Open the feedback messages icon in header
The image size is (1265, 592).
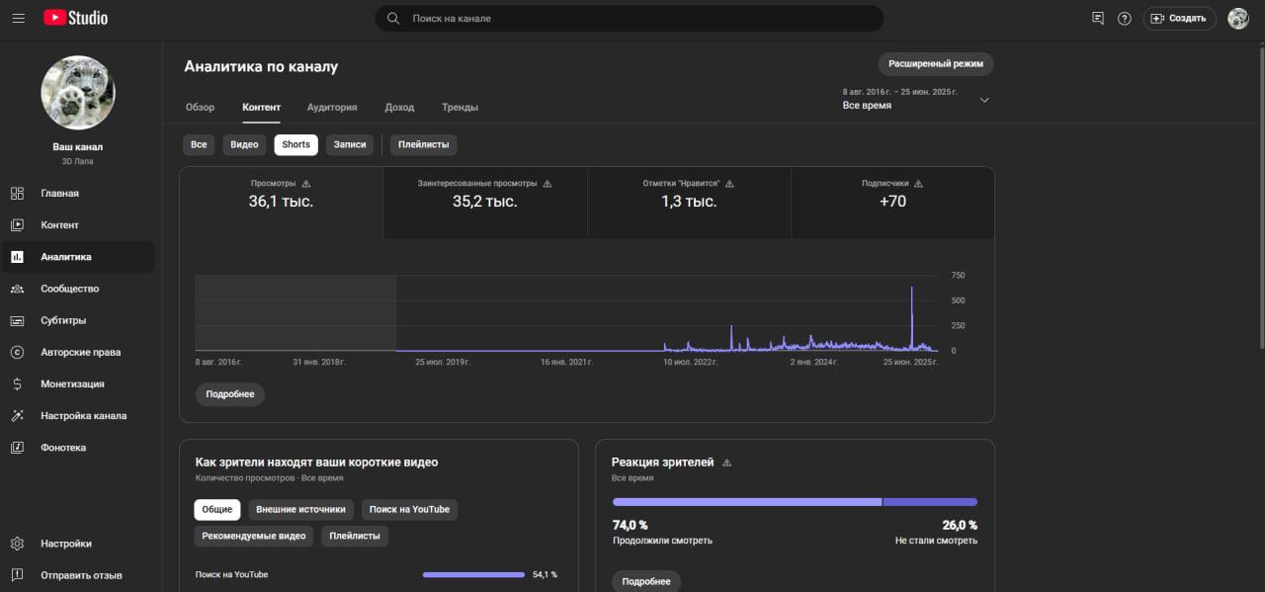point(1097,18)
